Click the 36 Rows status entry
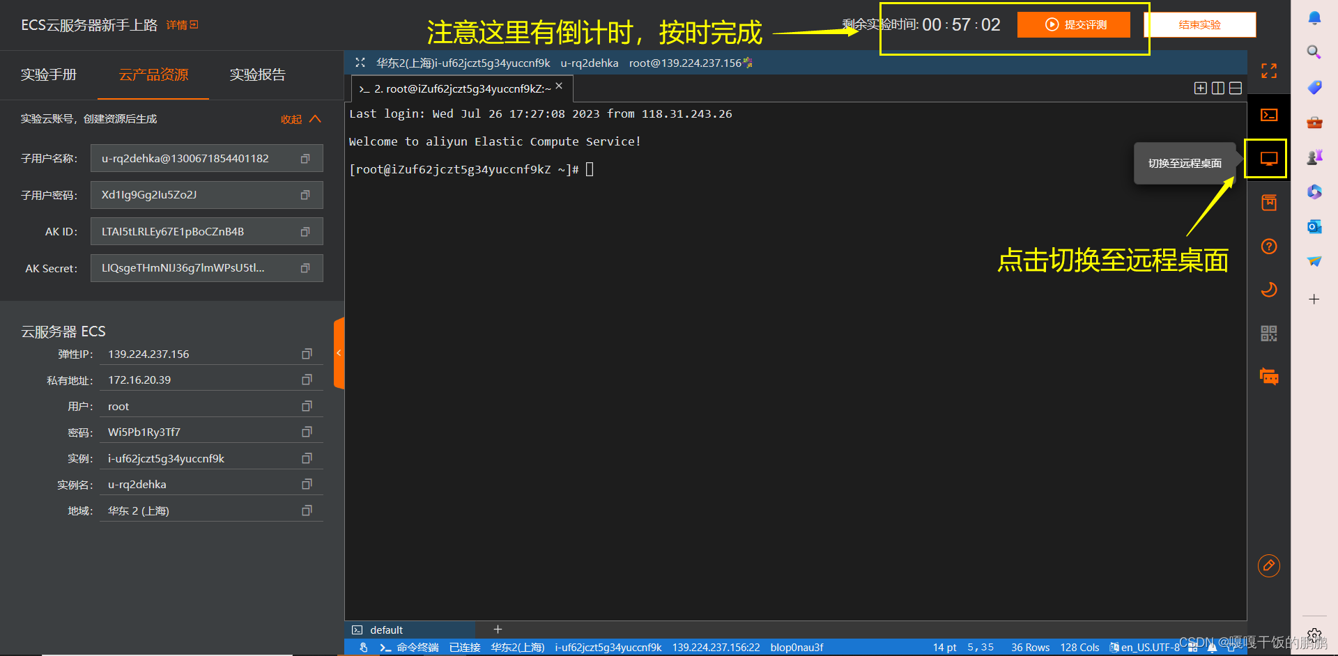The width and height of the screenshot is (1338, 656). [1030, 648]
